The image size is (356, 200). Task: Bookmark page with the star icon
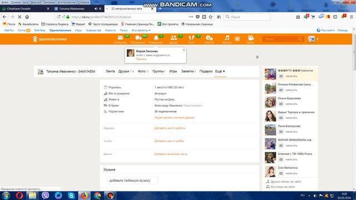pyautogui.click(x=211, y=17)
